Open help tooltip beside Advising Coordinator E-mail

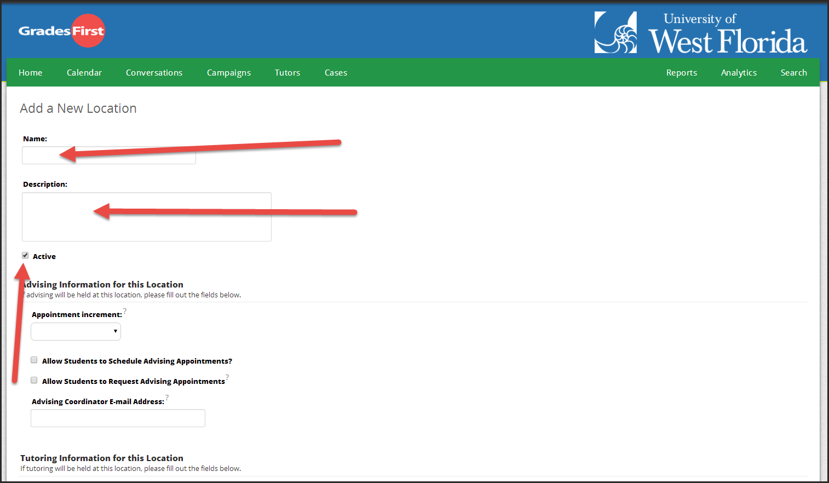167,398
